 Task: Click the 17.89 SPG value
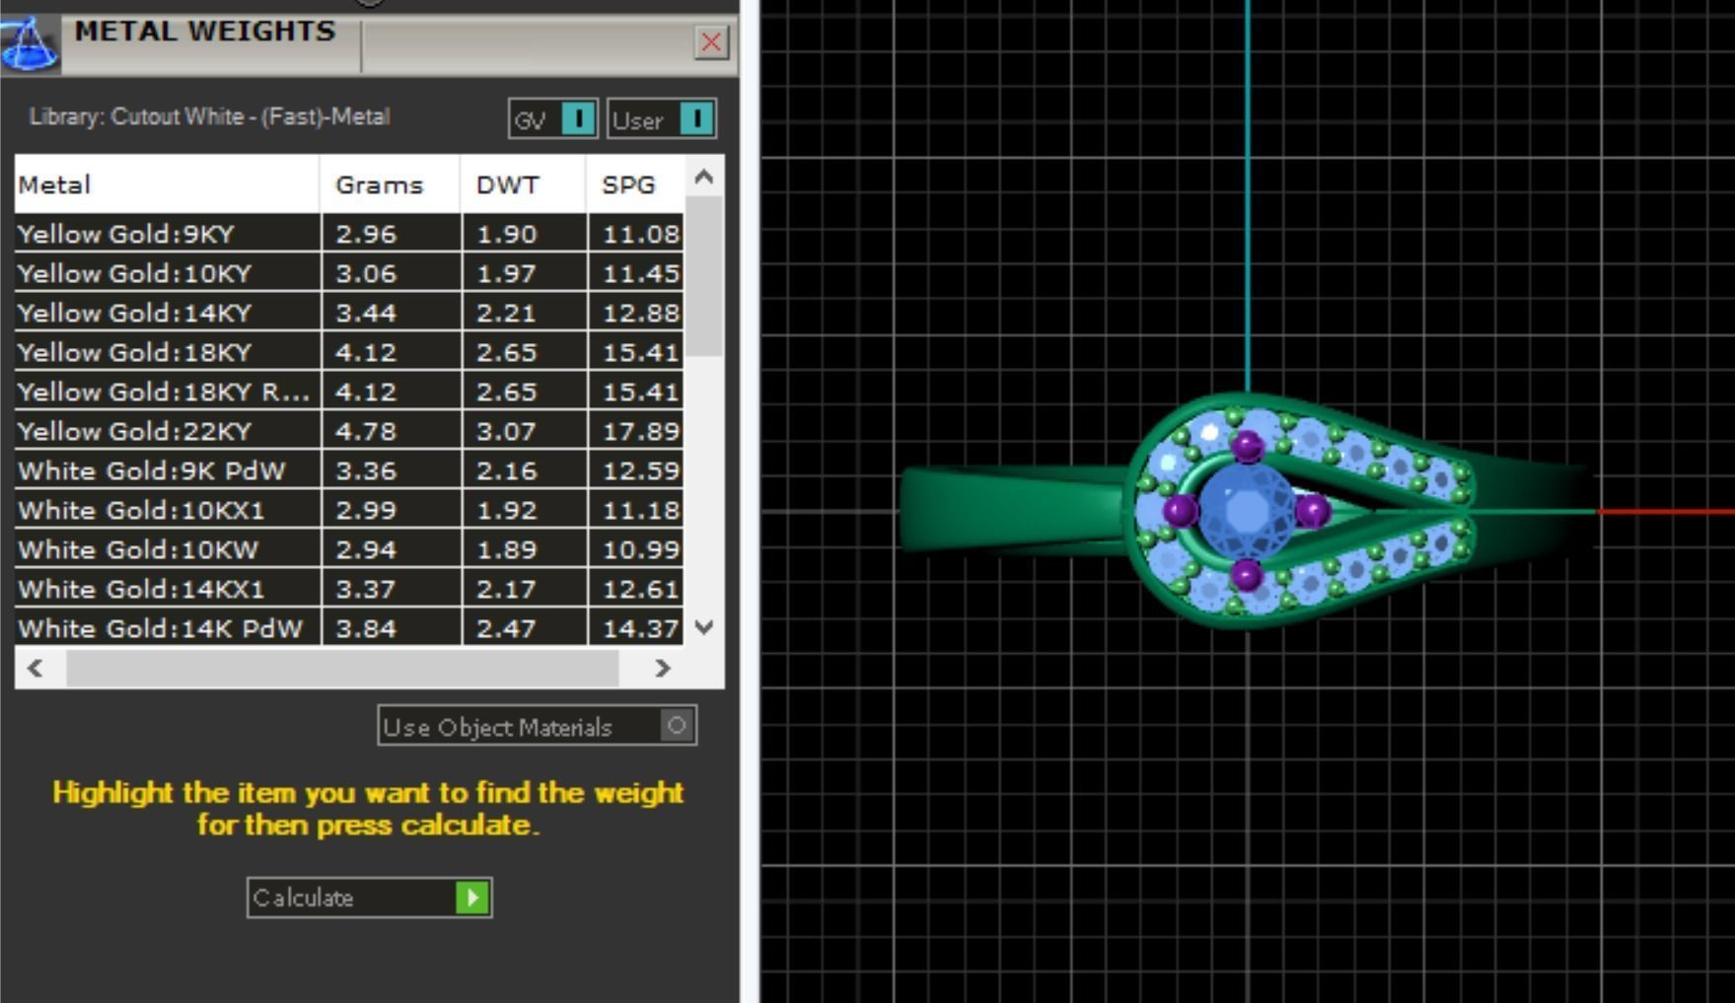[641, 431]
